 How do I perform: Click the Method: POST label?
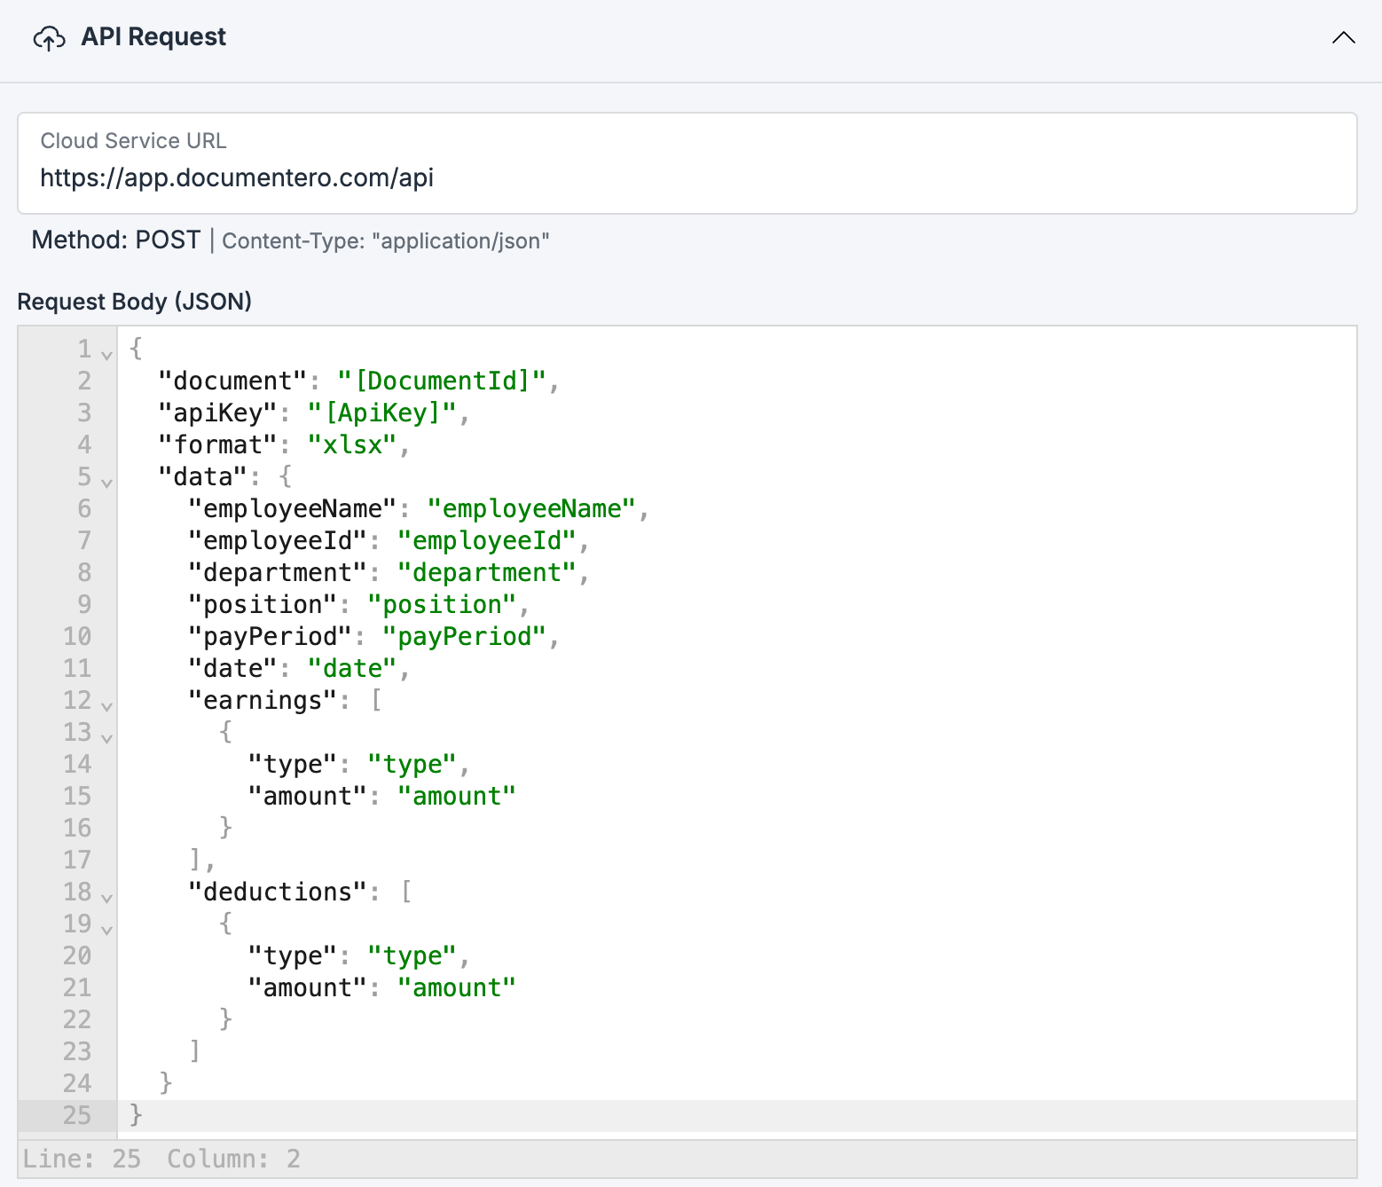coord(116,240)
